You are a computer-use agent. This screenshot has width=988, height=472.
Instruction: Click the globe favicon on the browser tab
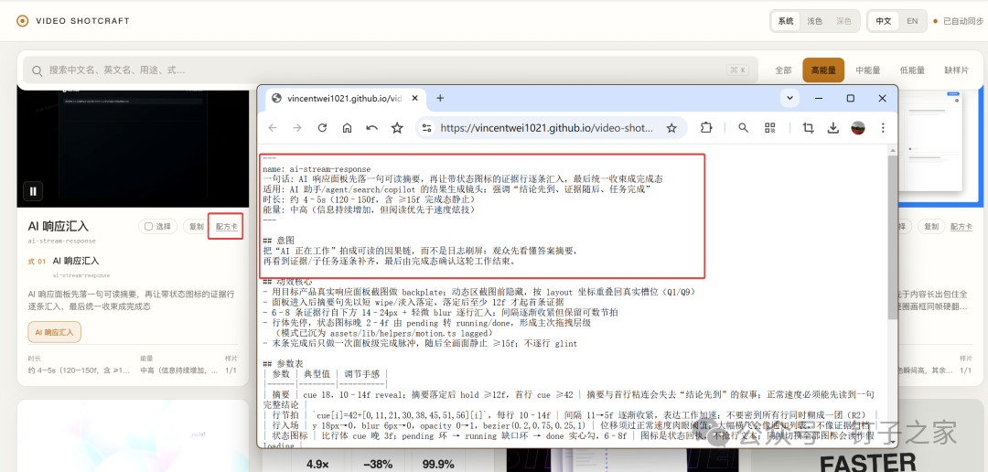coord(276,98)
